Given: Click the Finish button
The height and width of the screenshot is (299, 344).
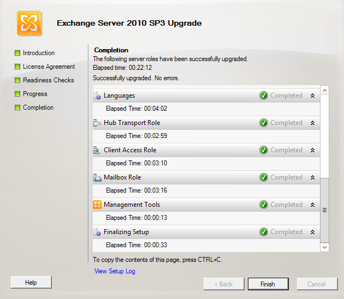Looking at the screenshot, I should pyautogui.click(x=268, y=284).
